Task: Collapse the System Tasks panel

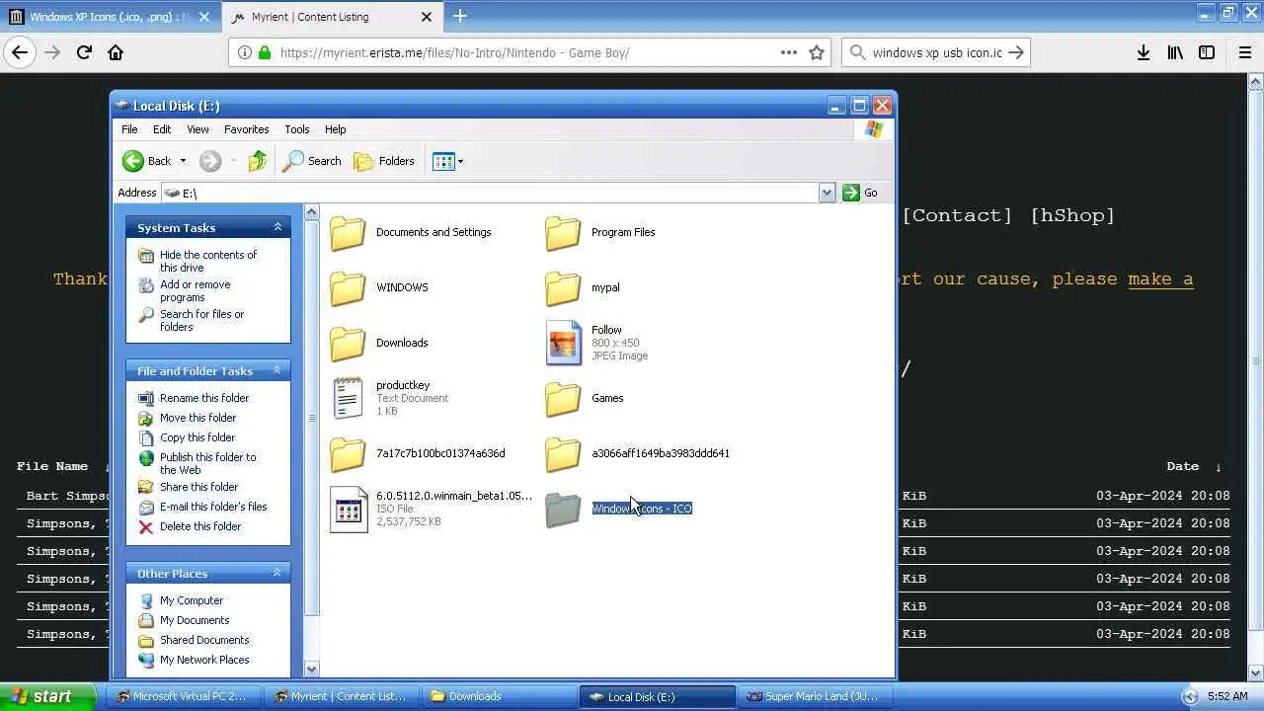Action: (x=277, y=227)
